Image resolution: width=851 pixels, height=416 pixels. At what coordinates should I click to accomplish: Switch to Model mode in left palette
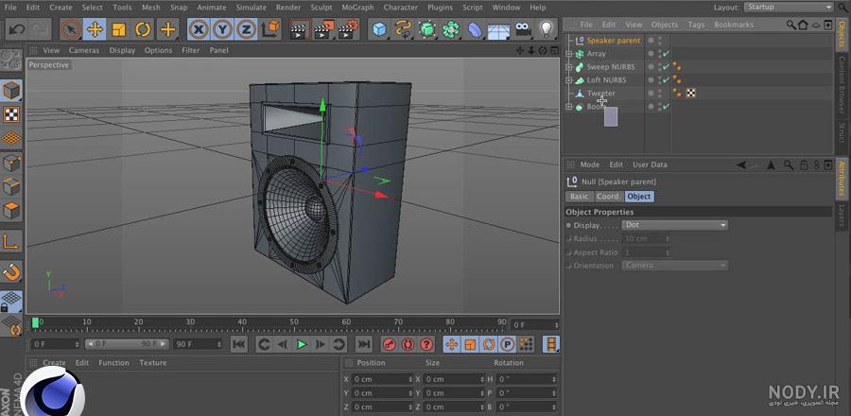[11, 91]
